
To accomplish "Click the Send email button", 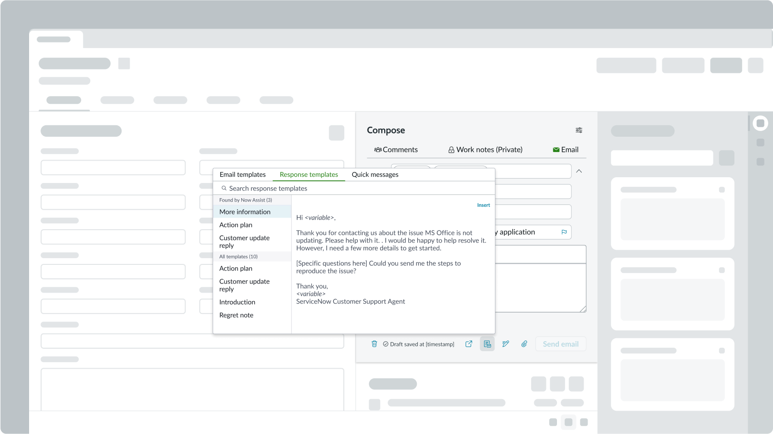I will [x=561, y=344].
